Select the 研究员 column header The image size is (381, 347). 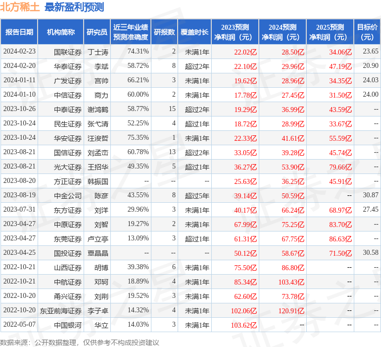tap(97, 32)
